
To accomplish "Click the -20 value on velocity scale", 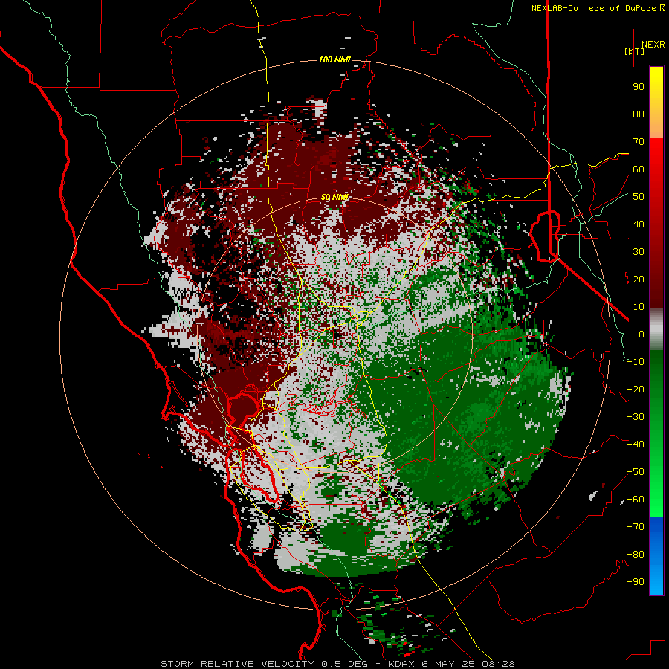I will (636, 389).
